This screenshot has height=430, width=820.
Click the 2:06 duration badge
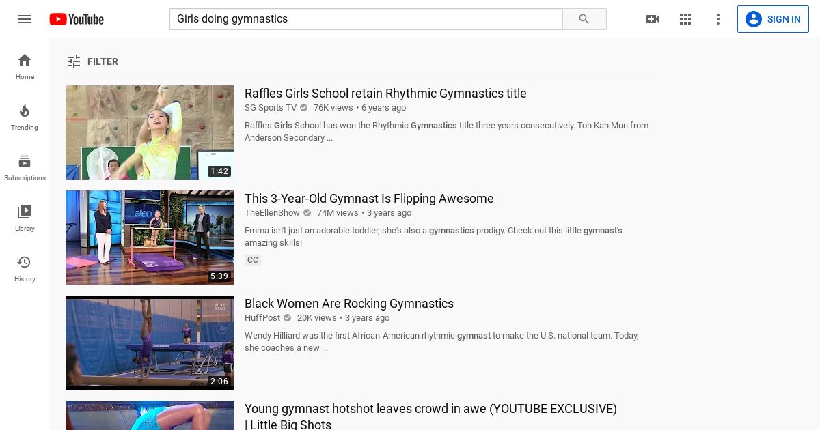(x=219, y=382)
